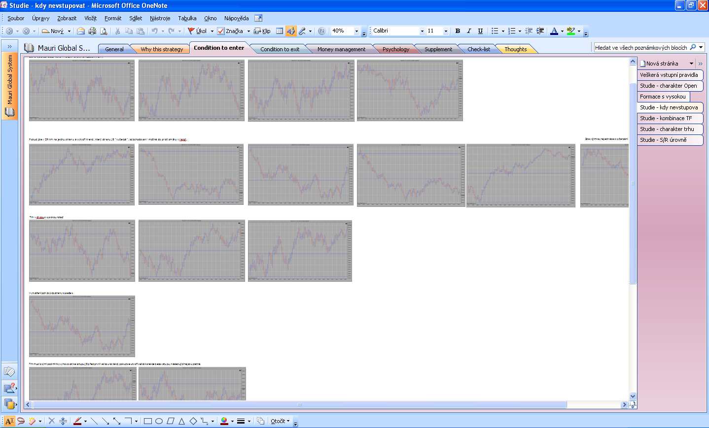Click the font color A swatch
Viewport: 709px width, 428px height.
(x=554, y=31)
